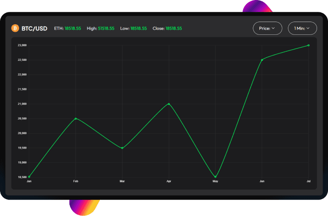Open the Price dropdown
This screenshot has height=216, width=328.
tap(267, 28)
